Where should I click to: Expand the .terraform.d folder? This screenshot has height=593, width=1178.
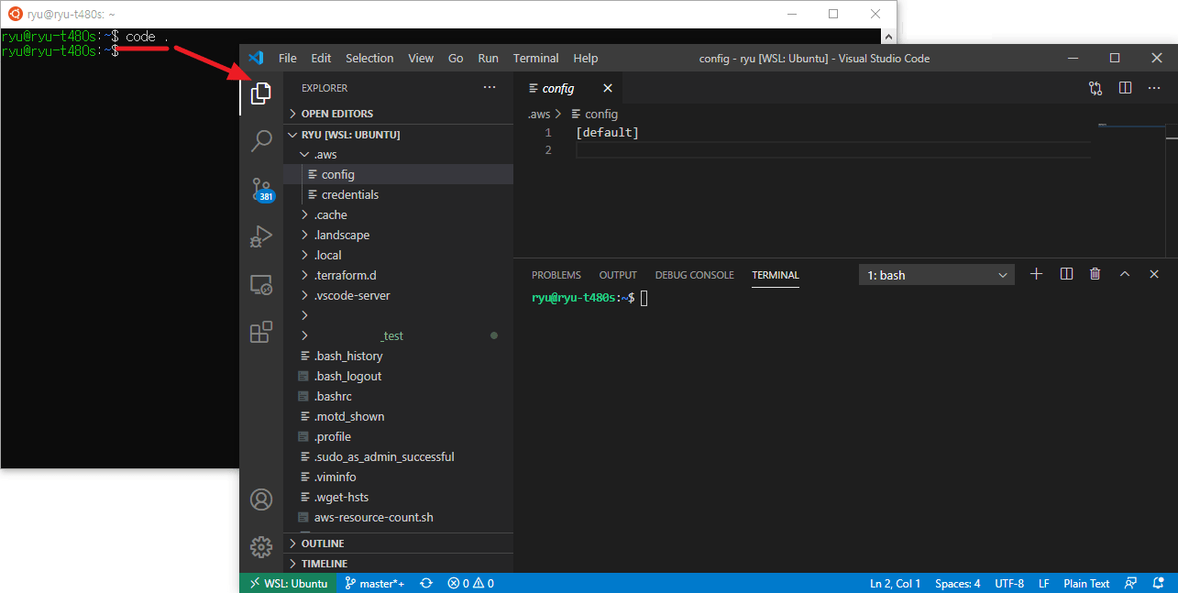click(399, 276)
